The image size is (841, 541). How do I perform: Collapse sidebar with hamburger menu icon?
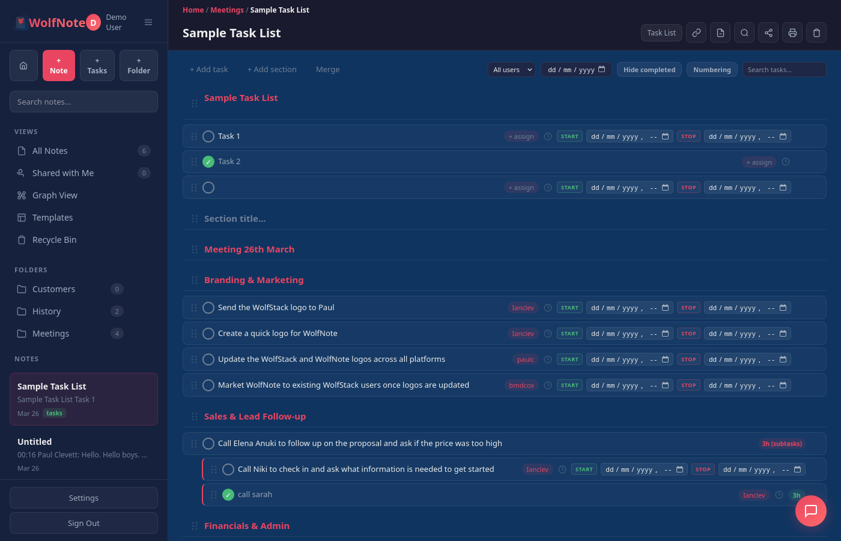point(148,22)
